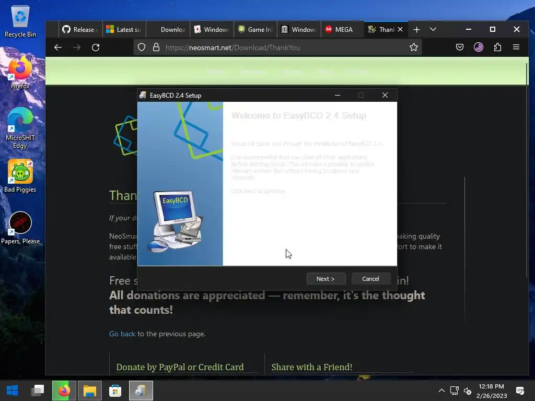Switch to the Game In tab

click(x=255, y=30)
